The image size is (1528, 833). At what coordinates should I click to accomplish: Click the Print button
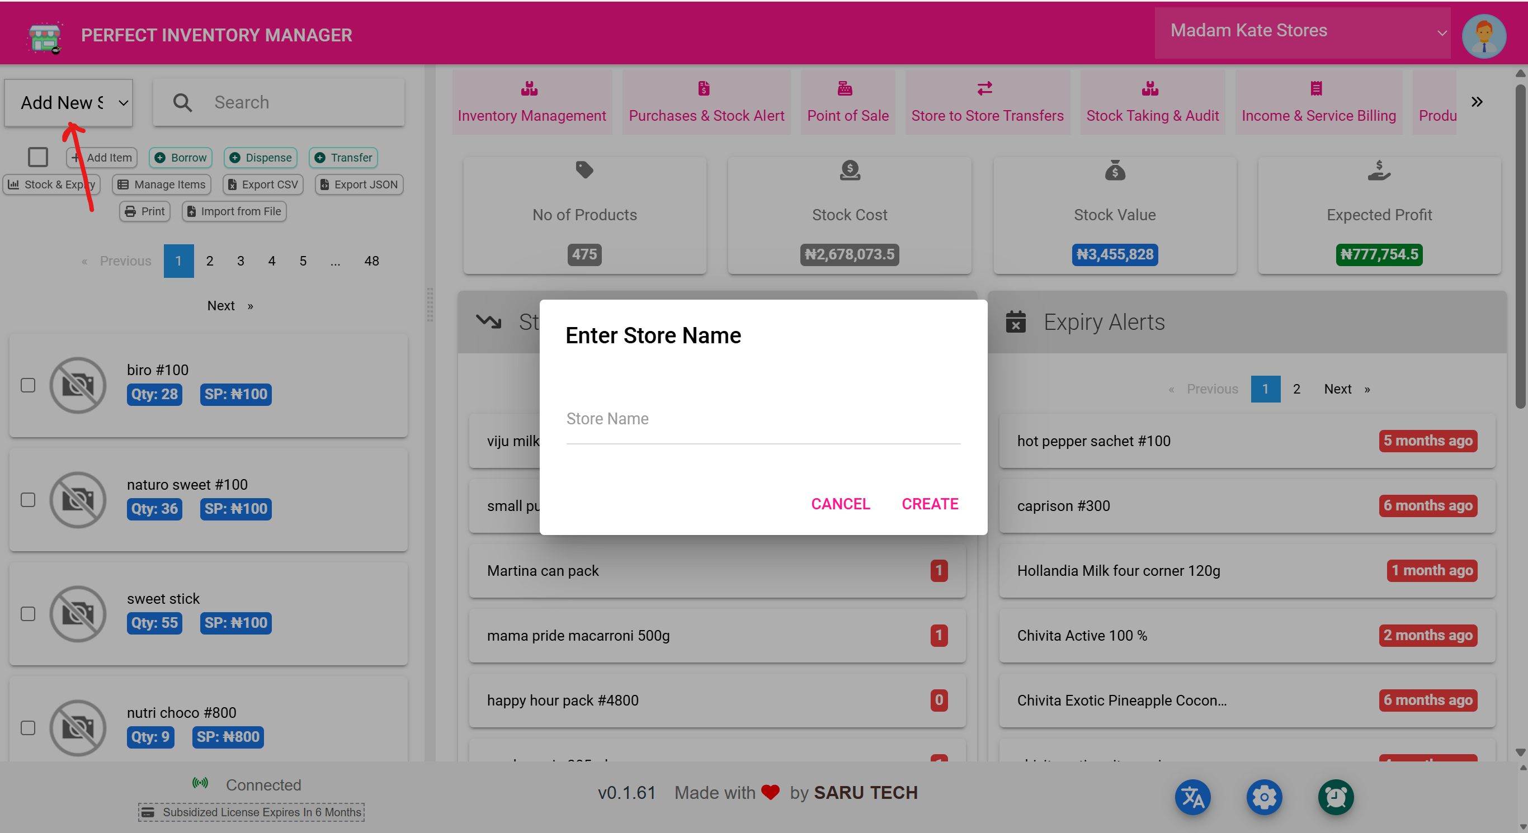click(x=145, y=211)
